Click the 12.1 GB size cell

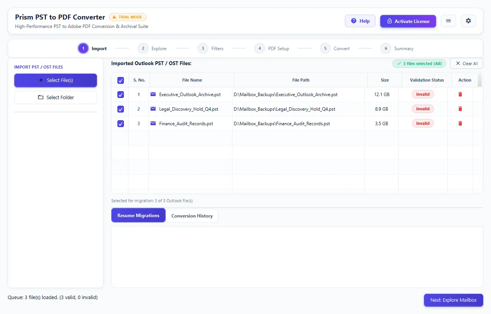click(x=382, y=95)
